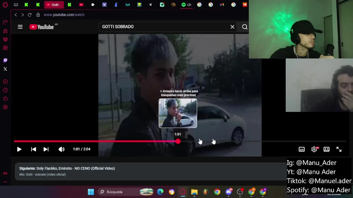Viewport: 353px width, 198px height.
Task: Open the workspaces icon beside the Opera logo
Action: tap(16, 5)
